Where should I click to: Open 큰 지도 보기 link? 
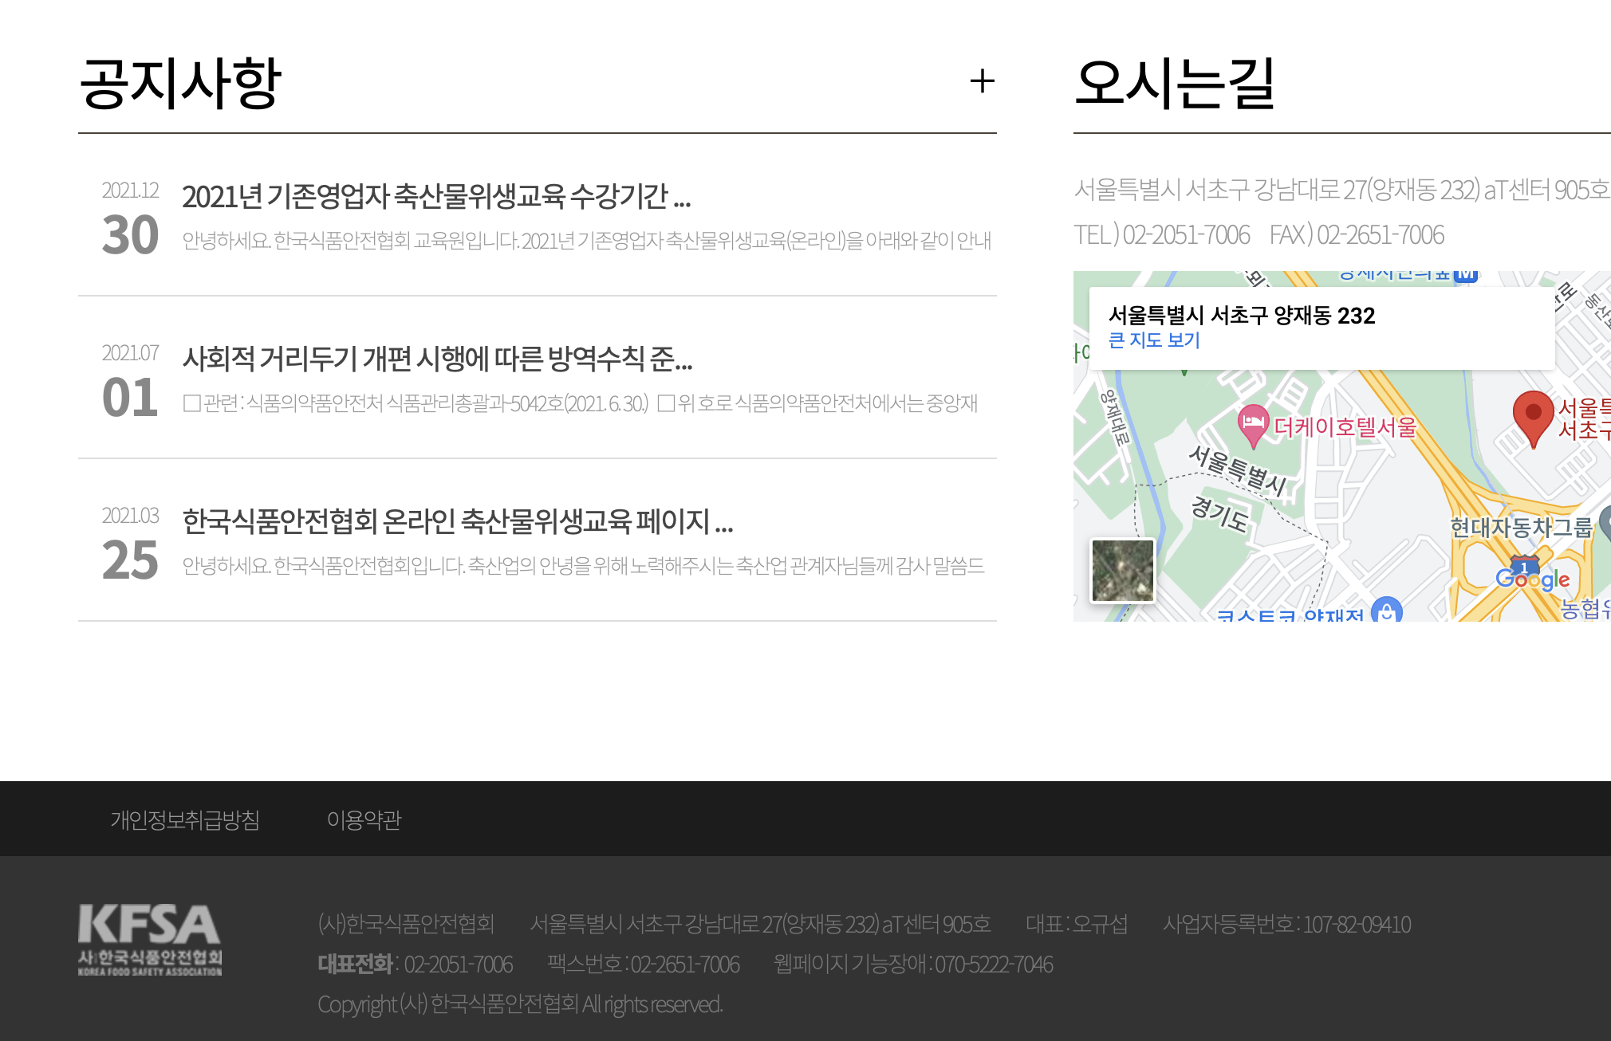pos(1154,340)
